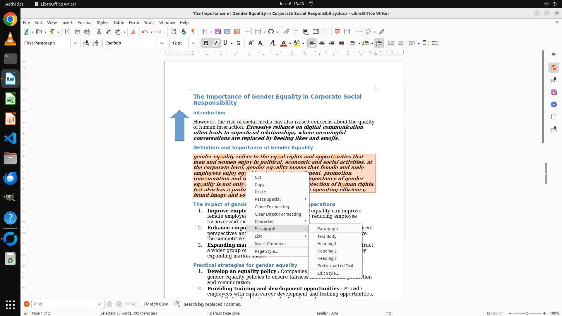Click the Insert Table icon
Image resolution: width=562 pixels, height=316 pixels.
coord(205,32)
